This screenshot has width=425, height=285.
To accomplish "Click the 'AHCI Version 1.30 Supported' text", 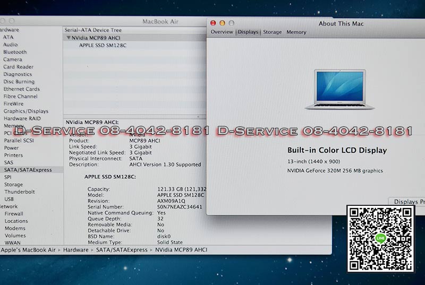I will point(165,165).
